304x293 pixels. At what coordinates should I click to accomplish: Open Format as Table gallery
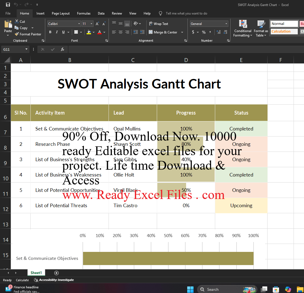(x=261, y=28)
